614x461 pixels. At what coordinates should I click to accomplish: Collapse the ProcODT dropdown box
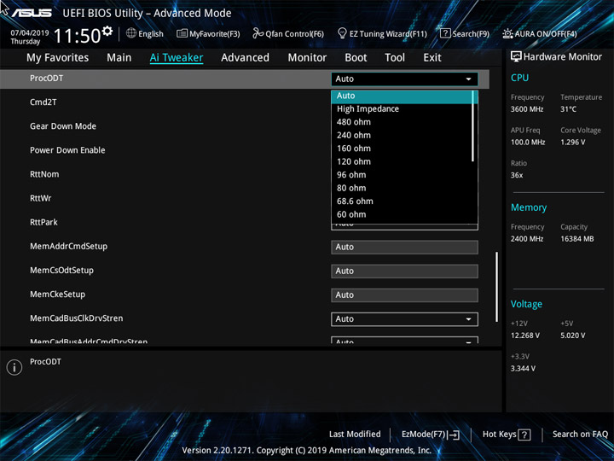click(x=404, y=79)
